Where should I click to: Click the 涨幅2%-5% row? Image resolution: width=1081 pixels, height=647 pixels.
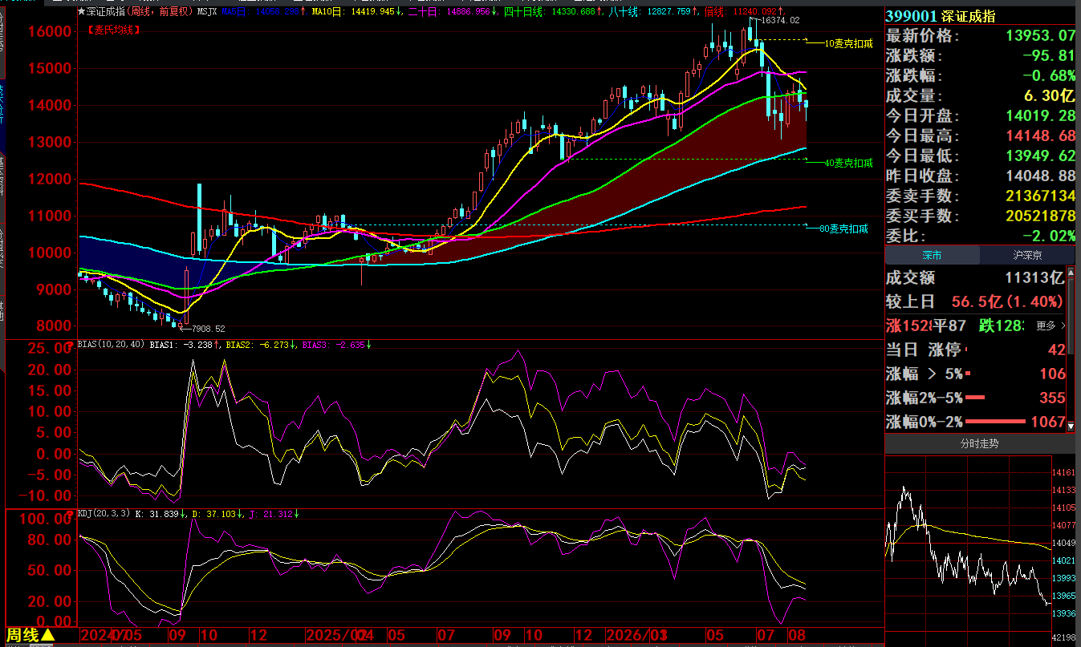pos(976,398)
